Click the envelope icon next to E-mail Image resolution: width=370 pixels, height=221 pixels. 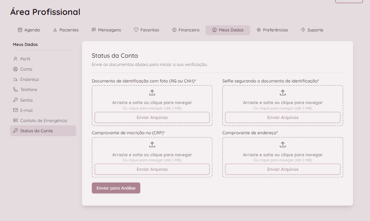[15, 110]
